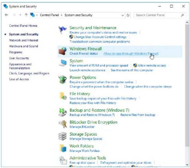Click the scrollbar down arrow

coord(187,165)
